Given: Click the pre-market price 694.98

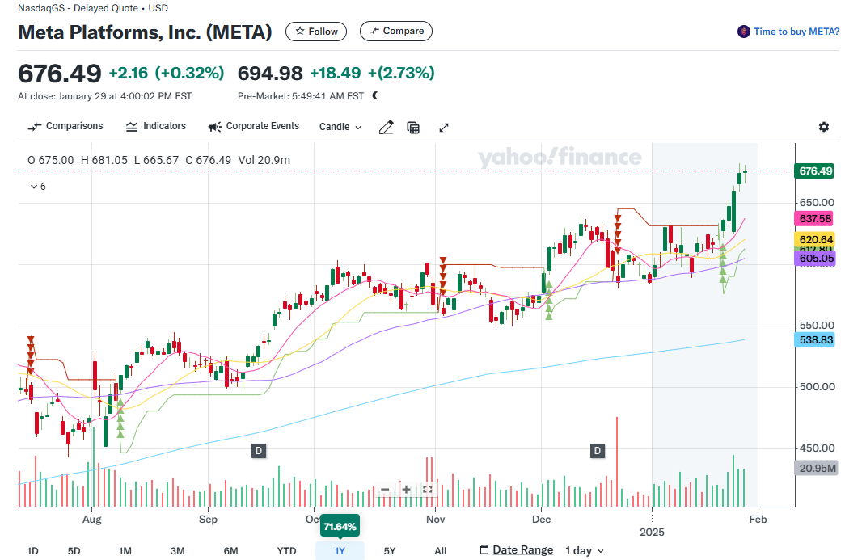Looking at the screenshot, I should (270, 74).
